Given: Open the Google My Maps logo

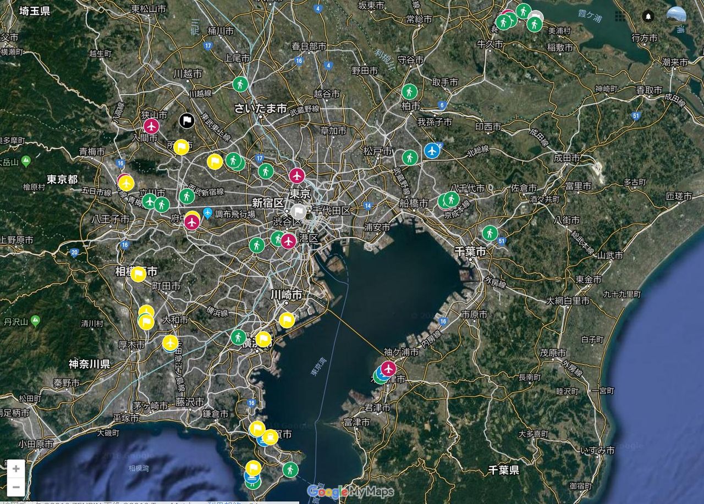Looking at the screenshot, I should [x=350, y=491].
